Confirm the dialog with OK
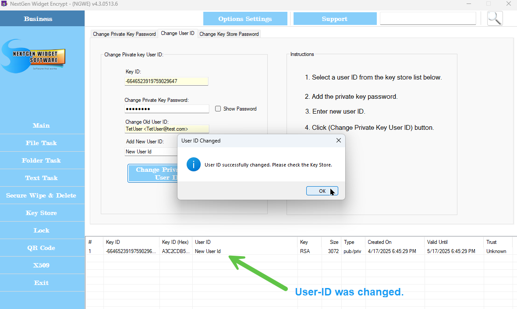 coord(322,191)
